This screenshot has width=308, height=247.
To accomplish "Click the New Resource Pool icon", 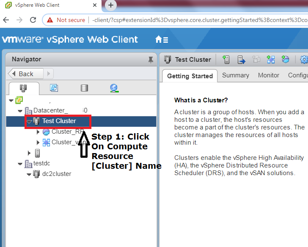I will pos(286,60).
